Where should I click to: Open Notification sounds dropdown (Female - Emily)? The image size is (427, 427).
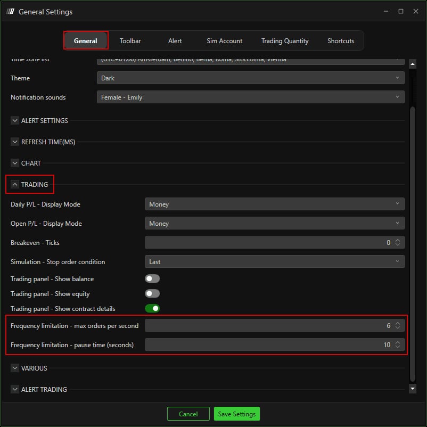251,97
